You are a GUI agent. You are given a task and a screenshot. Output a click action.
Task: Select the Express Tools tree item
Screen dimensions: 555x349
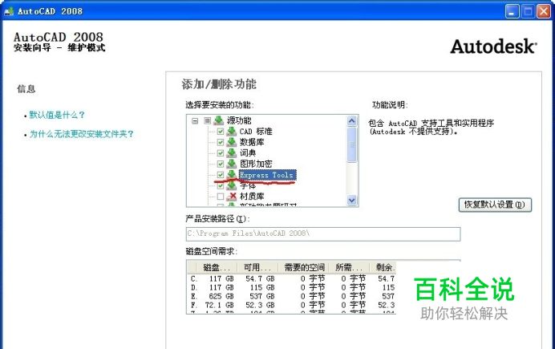(267, 175)
